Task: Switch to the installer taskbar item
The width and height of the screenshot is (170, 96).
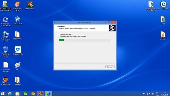Action: pyautogui.click(x=48, y=94)
